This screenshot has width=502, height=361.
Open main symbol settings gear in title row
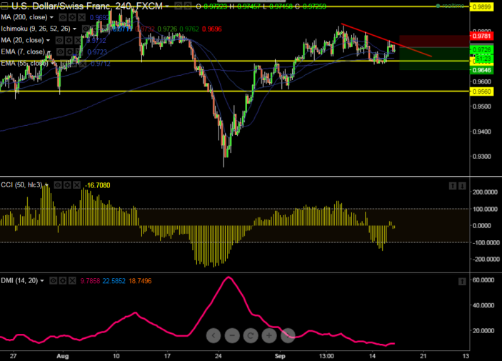(188, 6)
